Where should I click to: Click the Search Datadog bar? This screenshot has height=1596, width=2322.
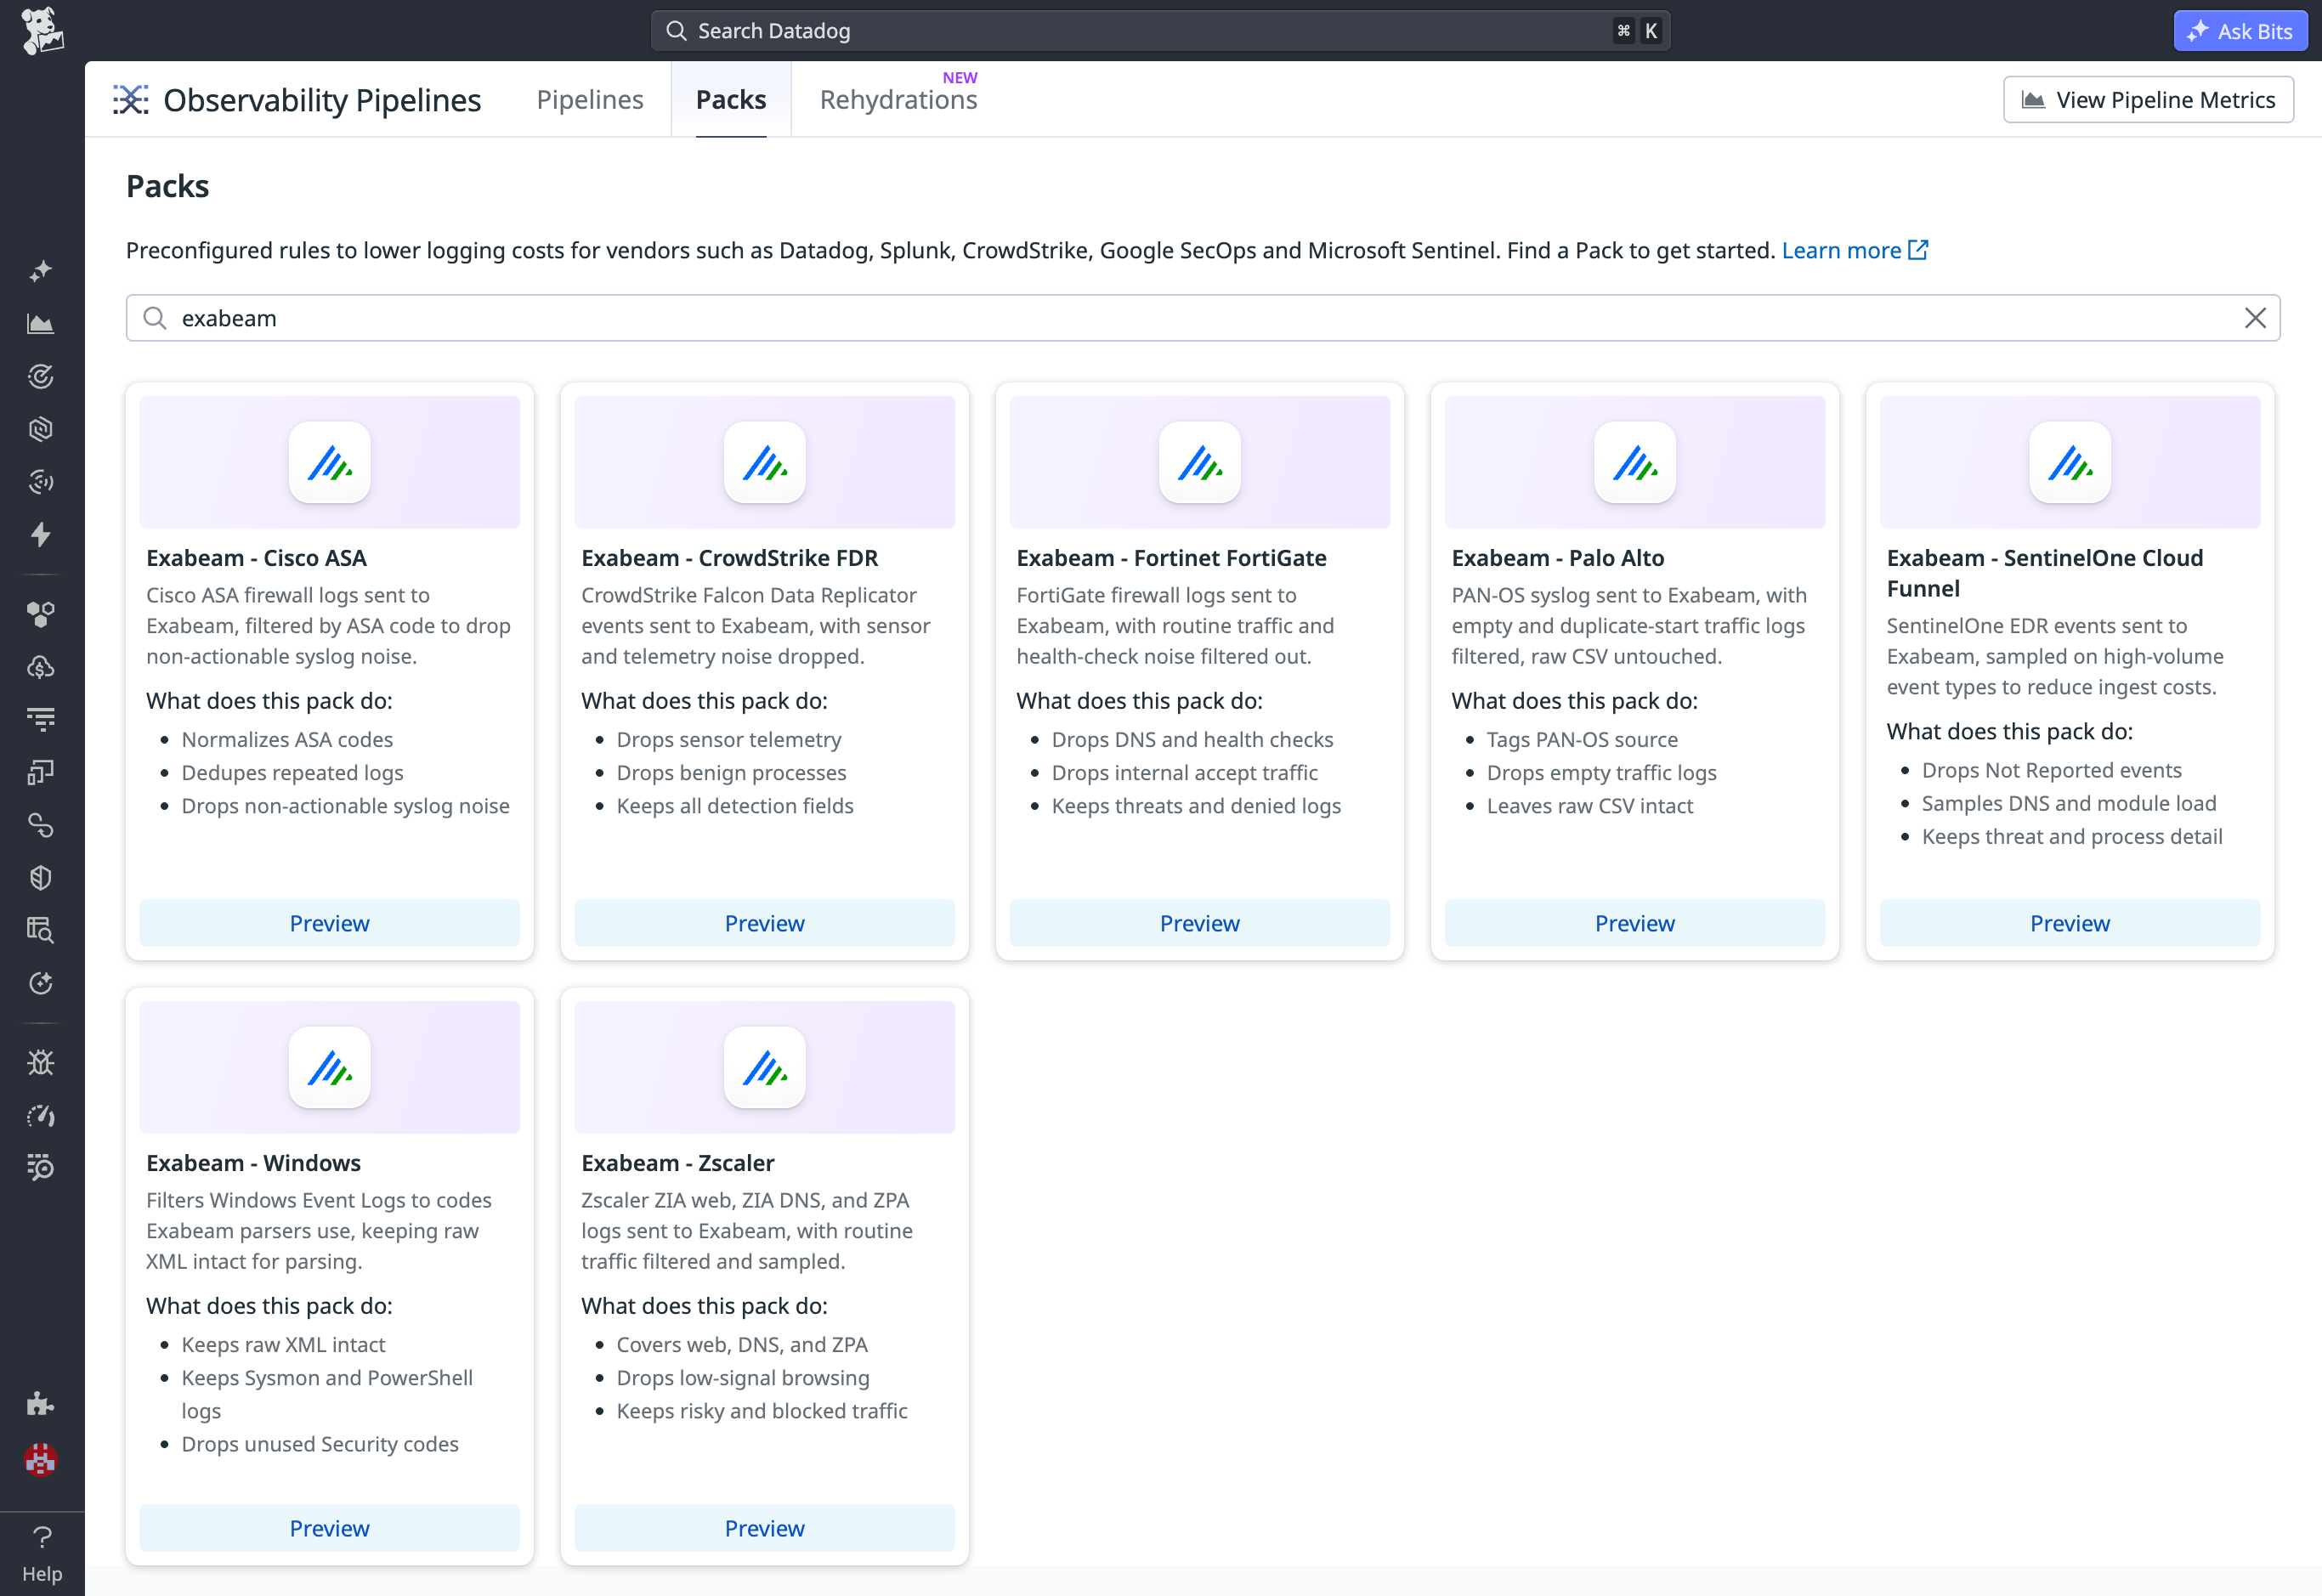tap(1160, 31)
